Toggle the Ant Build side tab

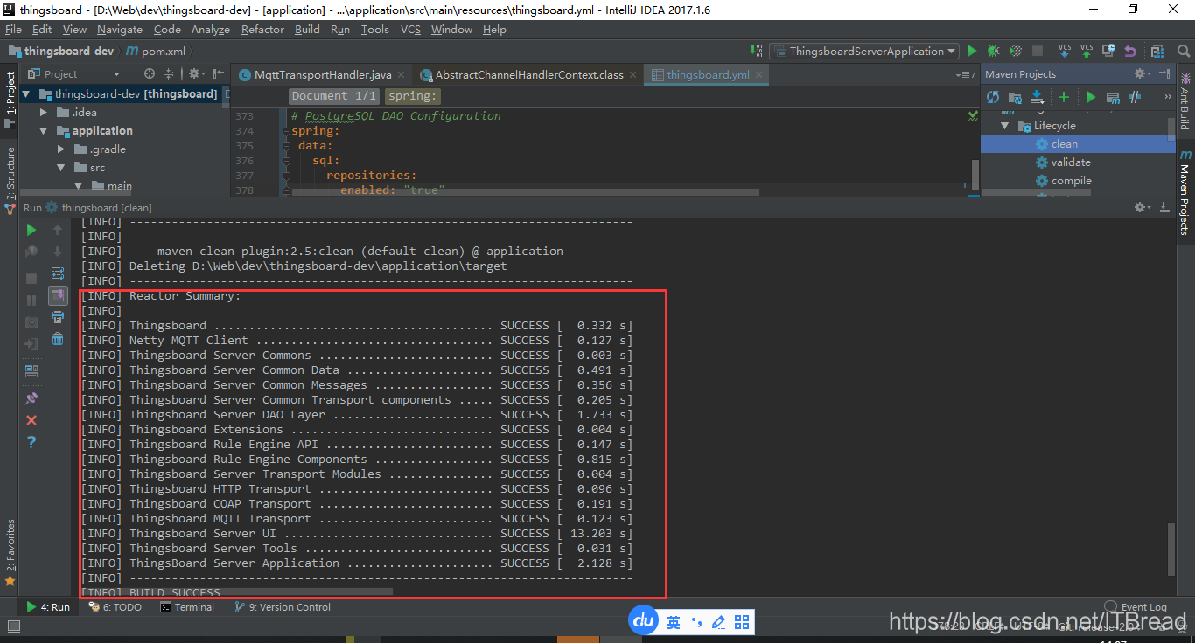point(1185,102)
